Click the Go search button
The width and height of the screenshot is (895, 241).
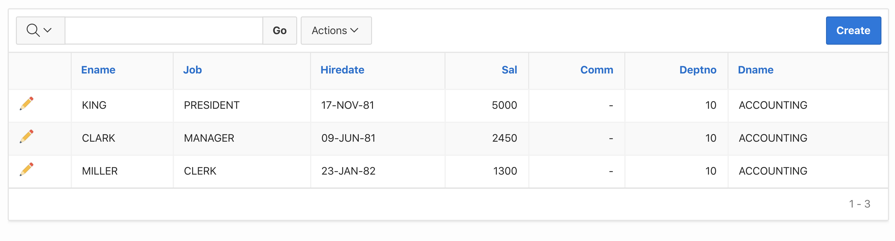coord(279,31)
